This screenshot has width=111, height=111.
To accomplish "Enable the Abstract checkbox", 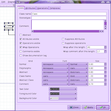I will pyautogui.click(x=21, y=35).
